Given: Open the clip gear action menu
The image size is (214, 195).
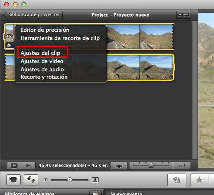Looking at the screenshot, I should tap(9, 45).
